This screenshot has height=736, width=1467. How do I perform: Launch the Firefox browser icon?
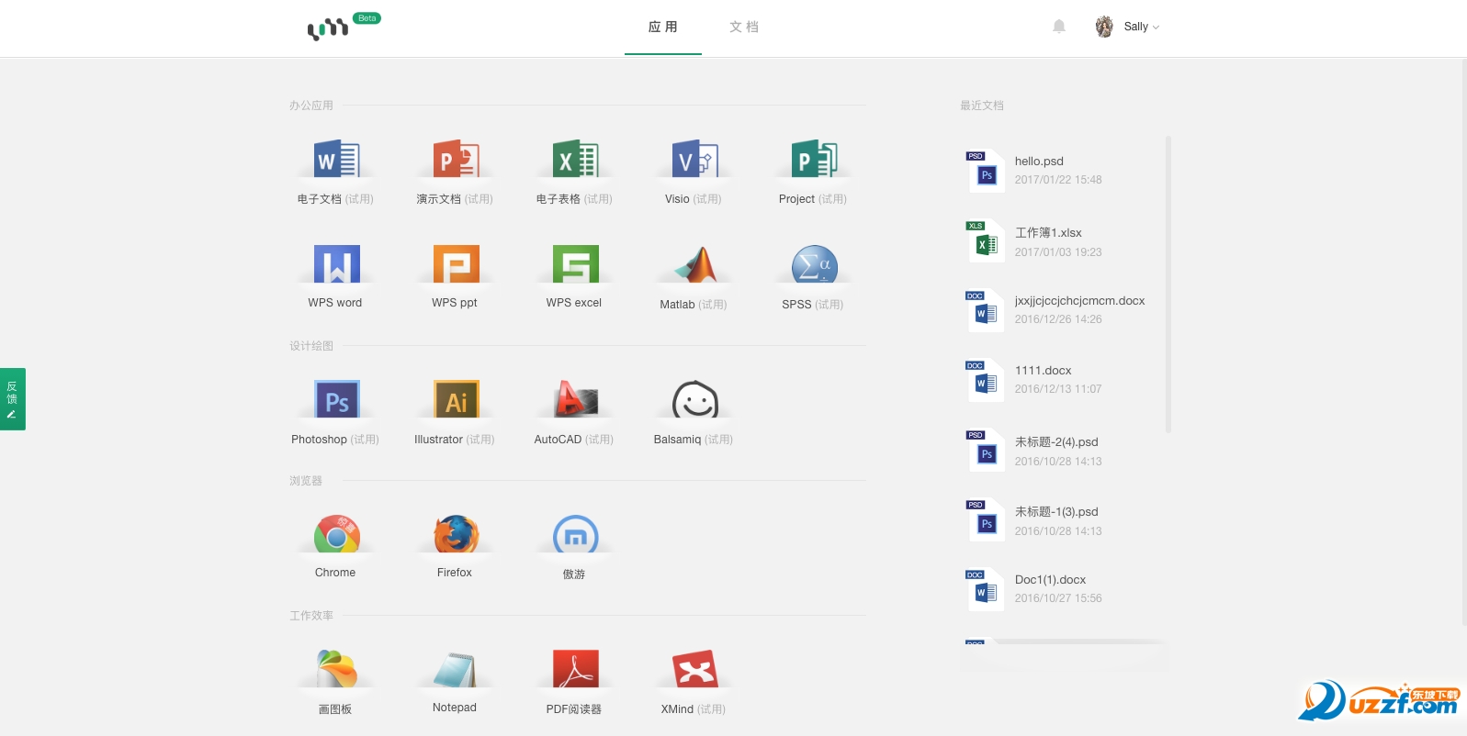point(456,534)
